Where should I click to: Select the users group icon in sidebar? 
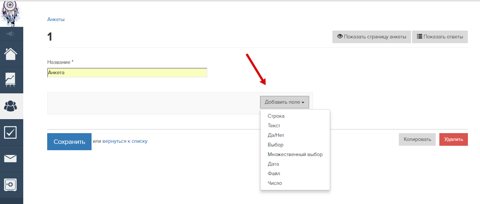[x=11, y=106]
